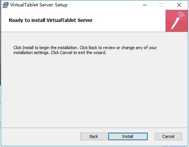This screenshot has height=147, width=189.
Task: Click the word 'Install' in instructions
Action: [28, 48]
